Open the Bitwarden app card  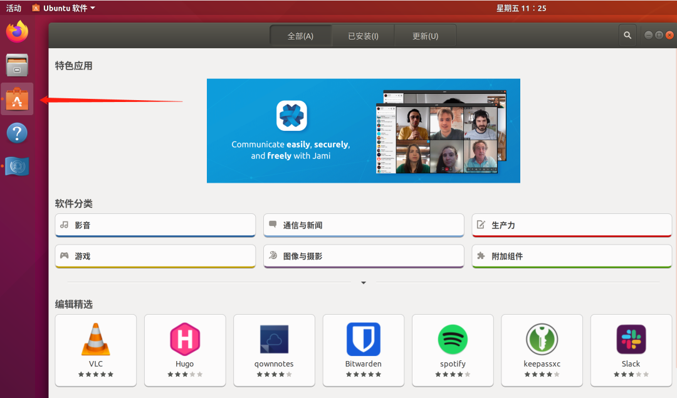pyautogui.click(x=364, y=350)
